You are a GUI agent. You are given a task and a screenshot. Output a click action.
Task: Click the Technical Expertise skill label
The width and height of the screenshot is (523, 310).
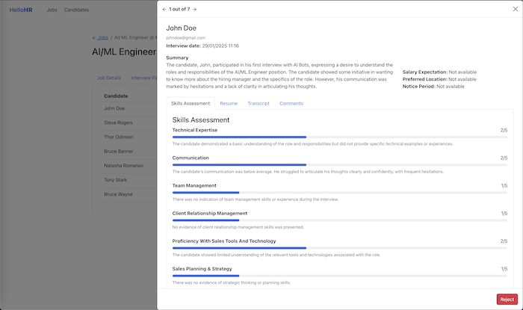click(195, 130)
